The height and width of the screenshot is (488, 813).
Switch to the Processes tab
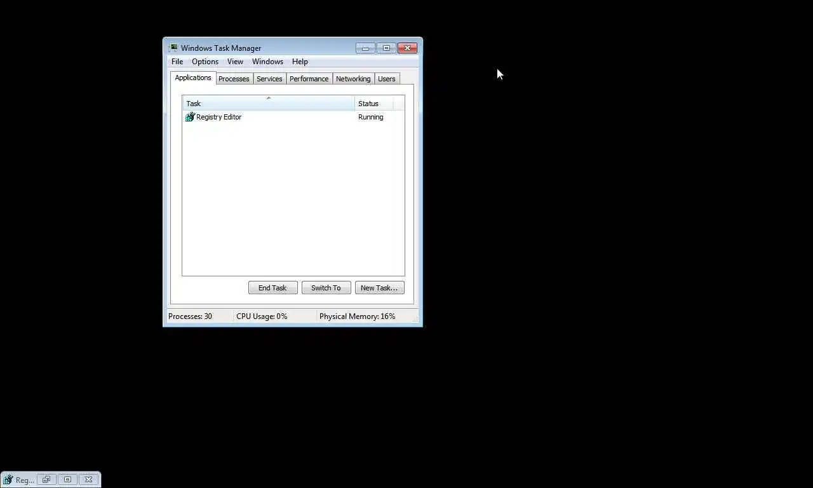(234, 79)
